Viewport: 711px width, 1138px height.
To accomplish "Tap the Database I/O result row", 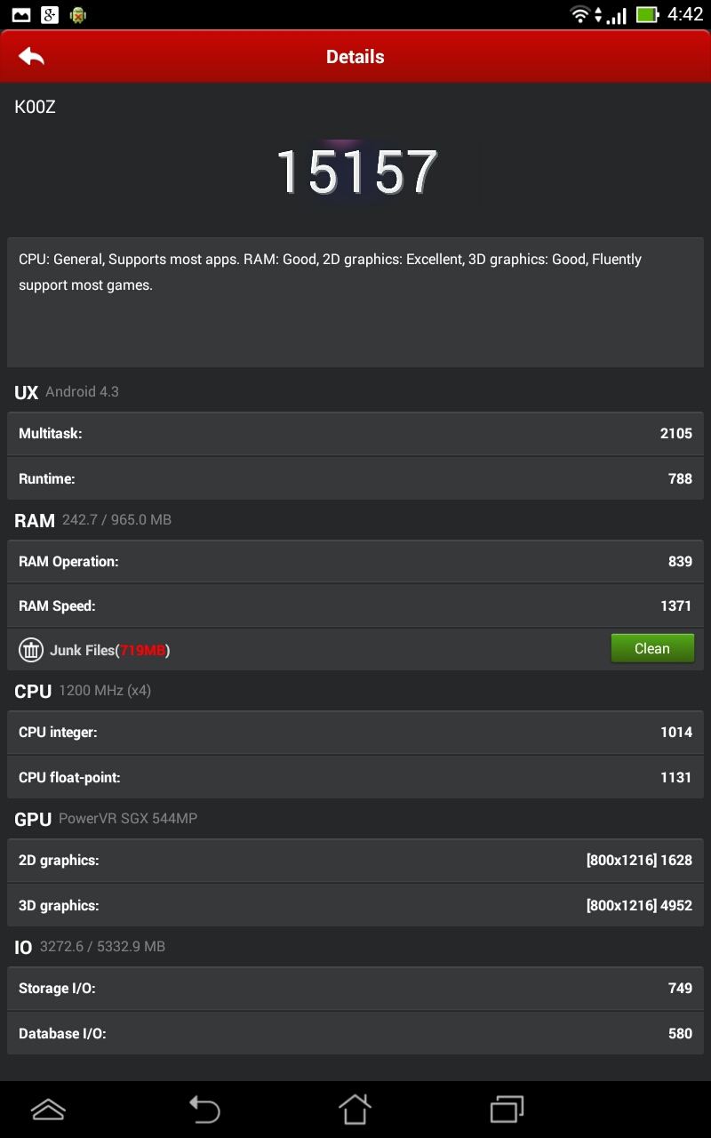I will (355, 1033).
